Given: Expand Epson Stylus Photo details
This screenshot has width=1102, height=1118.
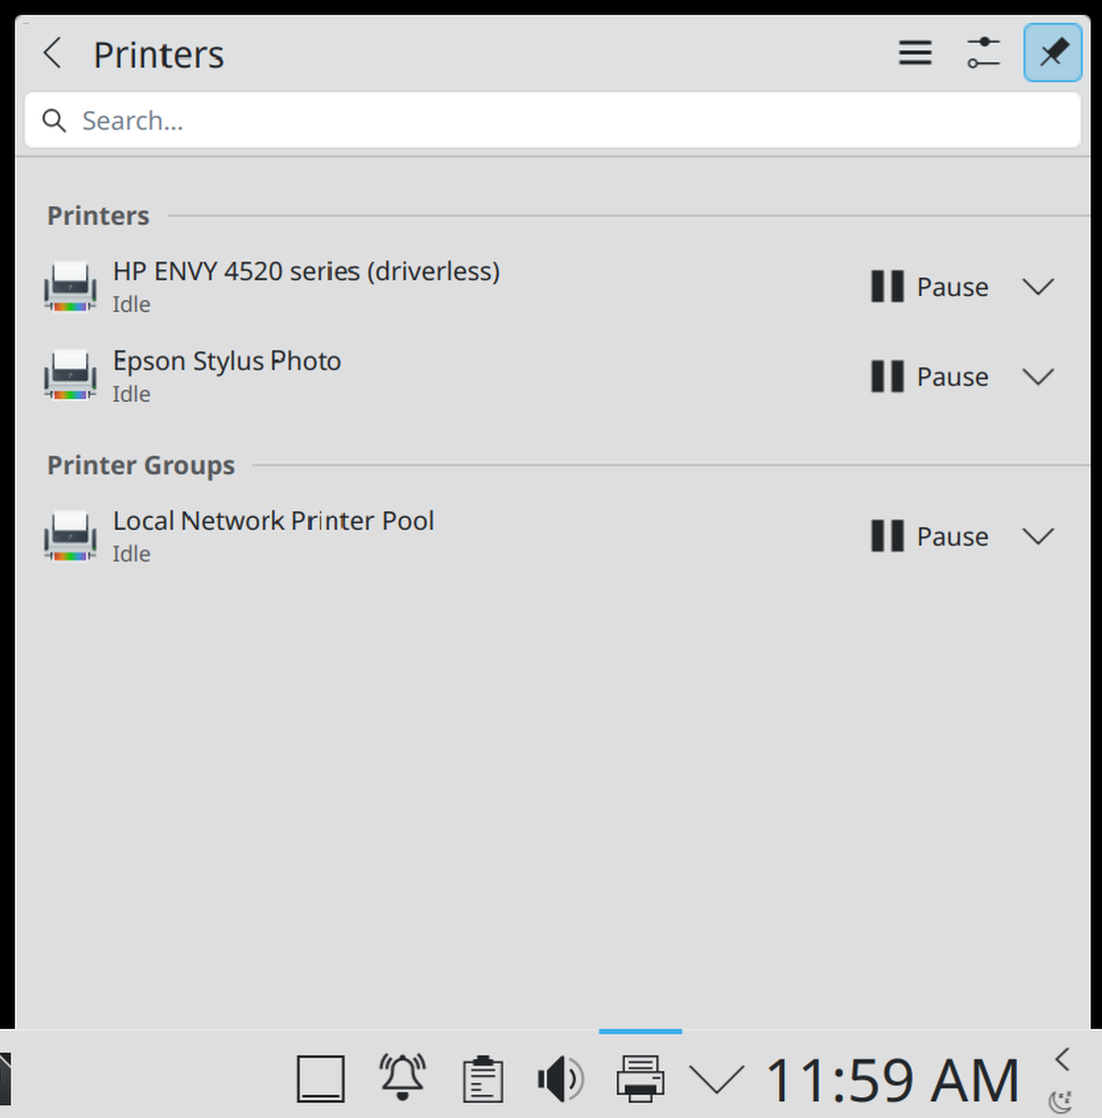Looking at the screenshot, I should point(1038,377).
